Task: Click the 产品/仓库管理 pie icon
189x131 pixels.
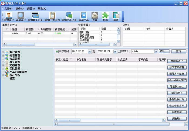Action: (x=7, y=72)
